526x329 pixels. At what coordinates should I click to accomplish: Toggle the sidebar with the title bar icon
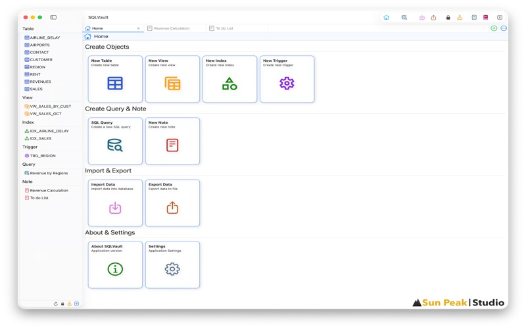coord(53,17)
